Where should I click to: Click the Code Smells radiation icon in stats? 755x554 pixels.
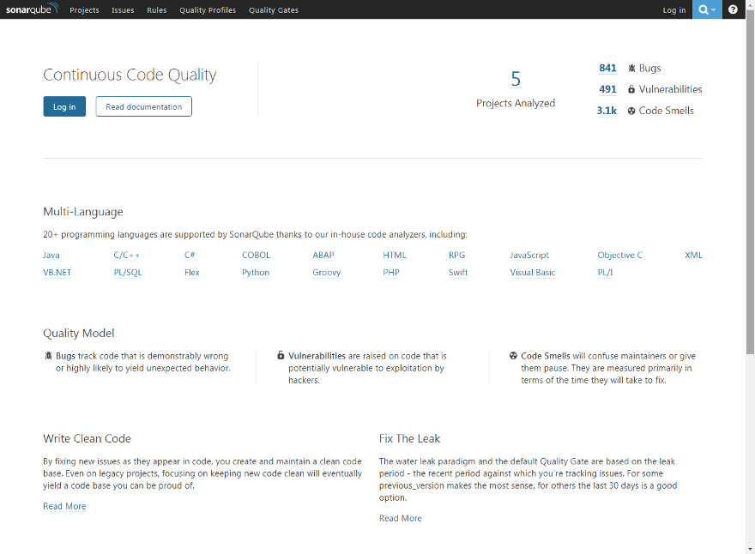pos(631,111)
